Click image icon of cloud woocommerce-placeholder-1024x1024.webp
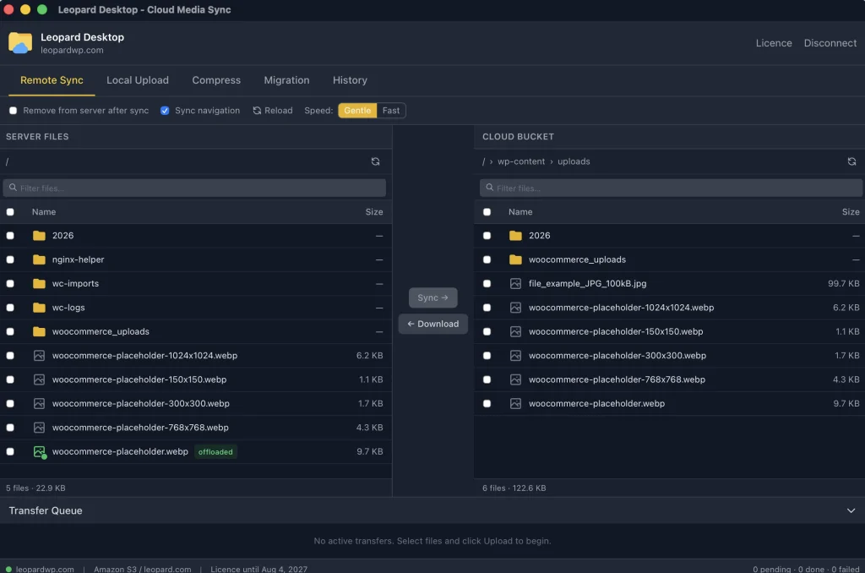Image resolution: width=865 pixels, height=573 pixels. (515, 308)
